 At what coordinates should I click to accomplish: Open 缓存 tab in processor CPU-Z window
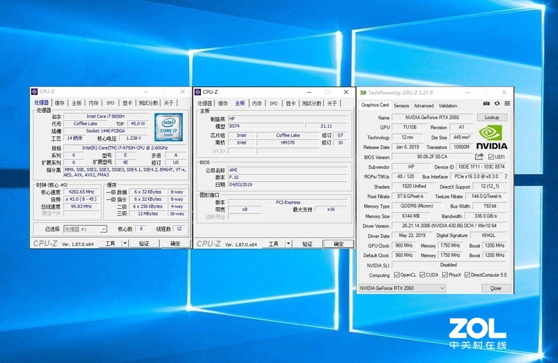60,102
